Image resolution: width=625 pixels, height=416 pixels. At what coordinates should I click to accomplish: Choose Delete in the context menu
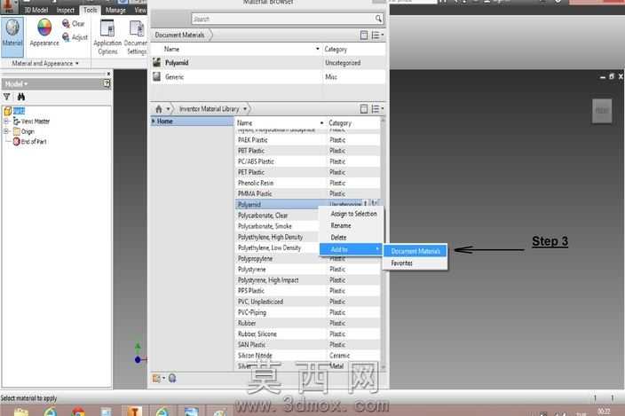351,238
